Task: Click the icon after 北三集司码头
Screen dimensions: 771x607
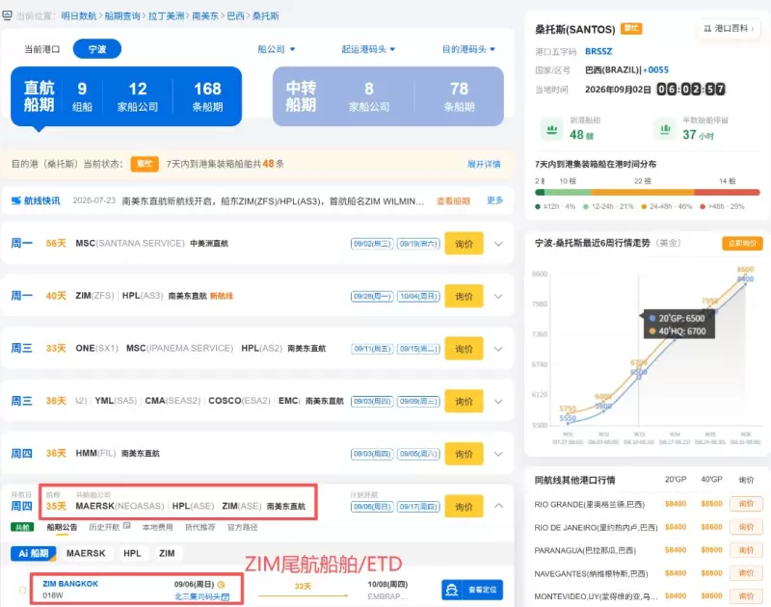Action: click(x=226, y=596)
